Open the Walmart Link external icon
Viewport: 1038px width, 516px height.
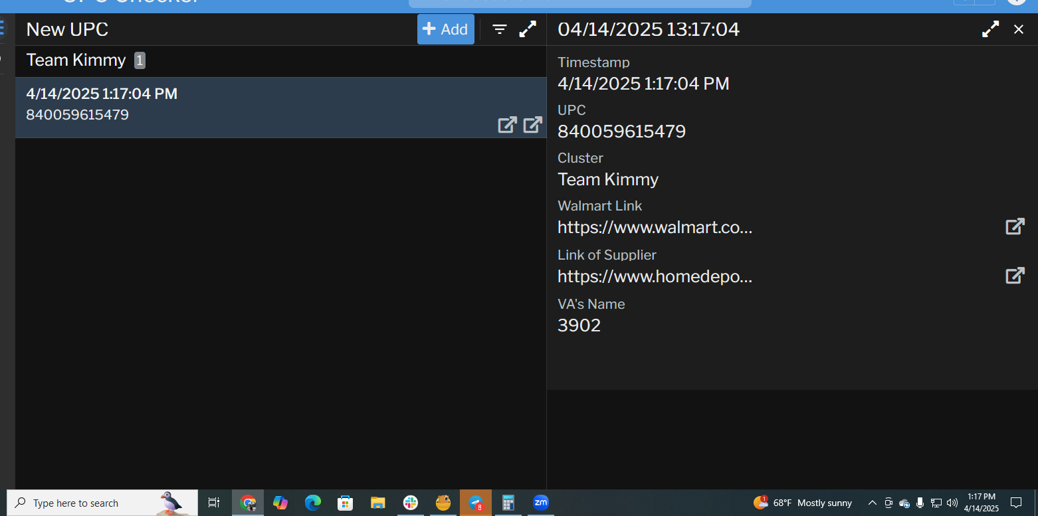click(x=1014, y=227)
